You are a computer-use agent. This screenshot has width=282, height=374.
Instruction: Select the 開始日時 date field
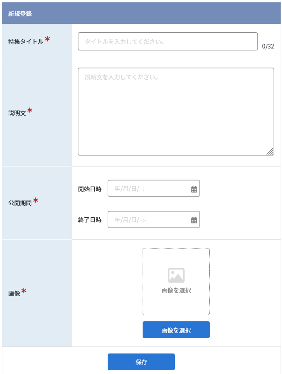tap(154, 188)
